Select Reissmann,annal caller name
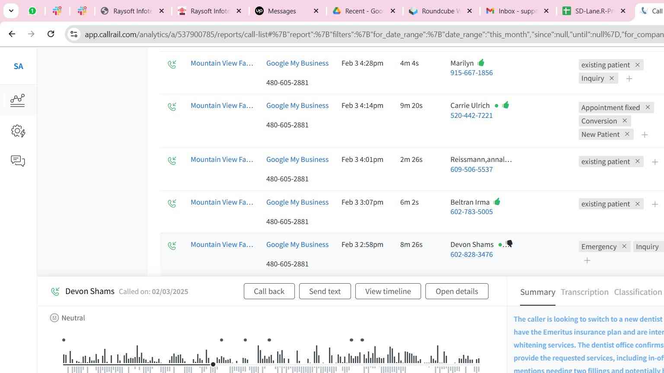664x373 pixels. point(481,159)
